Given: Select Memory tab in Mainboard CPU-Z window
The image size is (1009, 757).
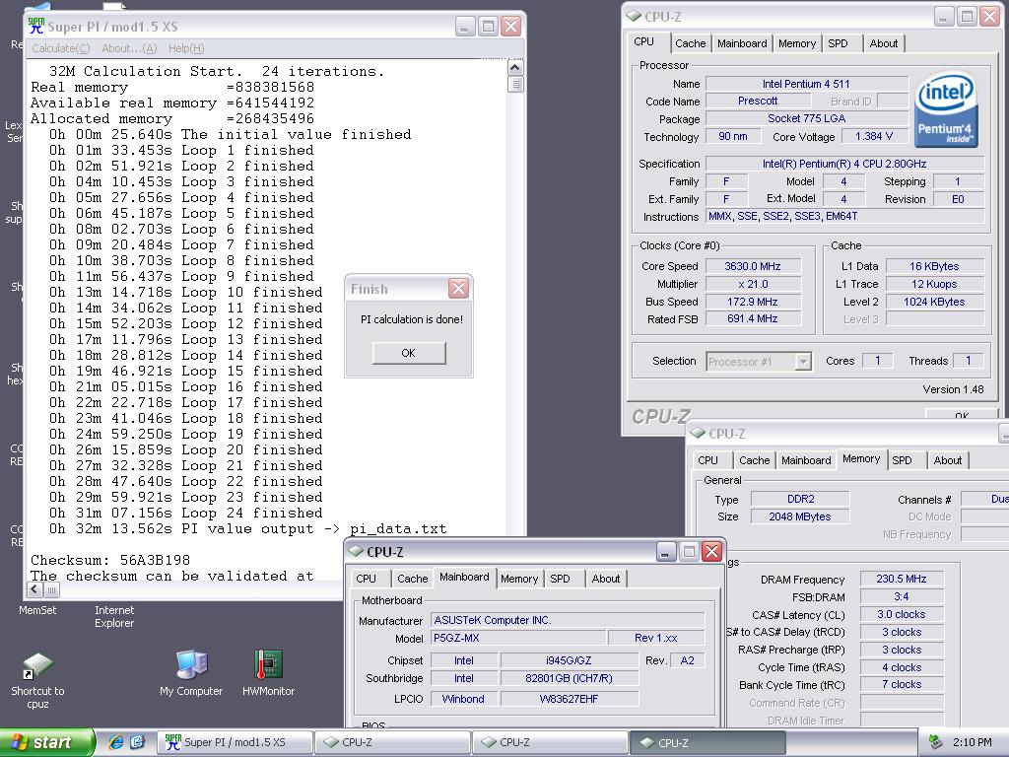Looking at the screenshot, I should [x=519, y=579].
